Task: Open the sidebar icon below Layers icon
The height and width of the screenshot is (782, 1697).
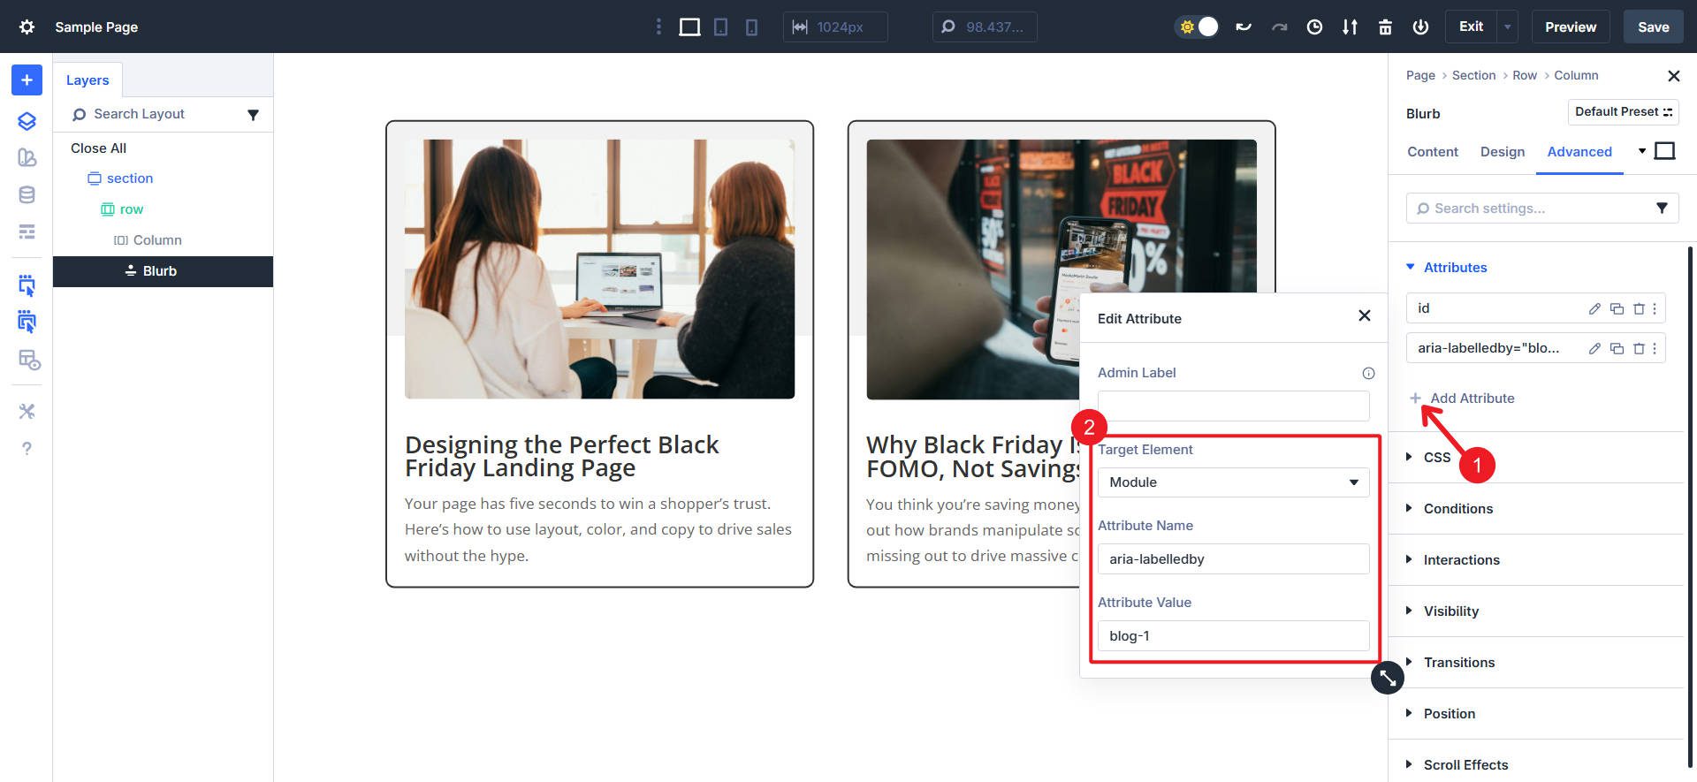Action: coord(27,157)
